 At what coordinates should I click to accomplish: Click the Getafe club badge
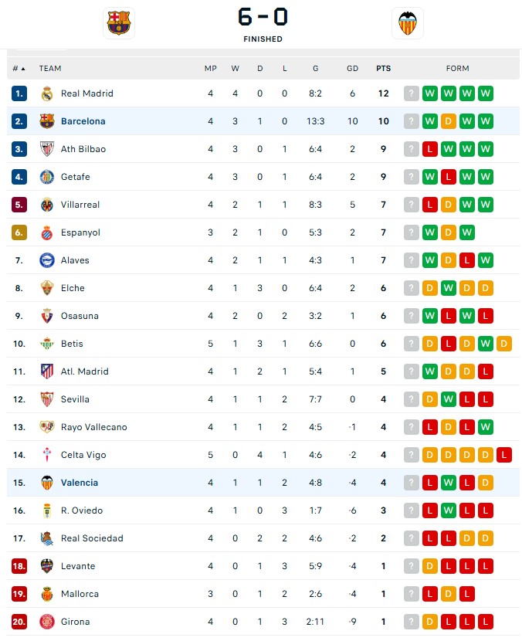click(x=47, y=177)
